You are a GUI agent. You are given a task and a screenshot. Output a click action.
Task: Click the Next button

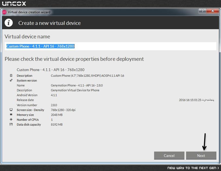coord(201,156)
